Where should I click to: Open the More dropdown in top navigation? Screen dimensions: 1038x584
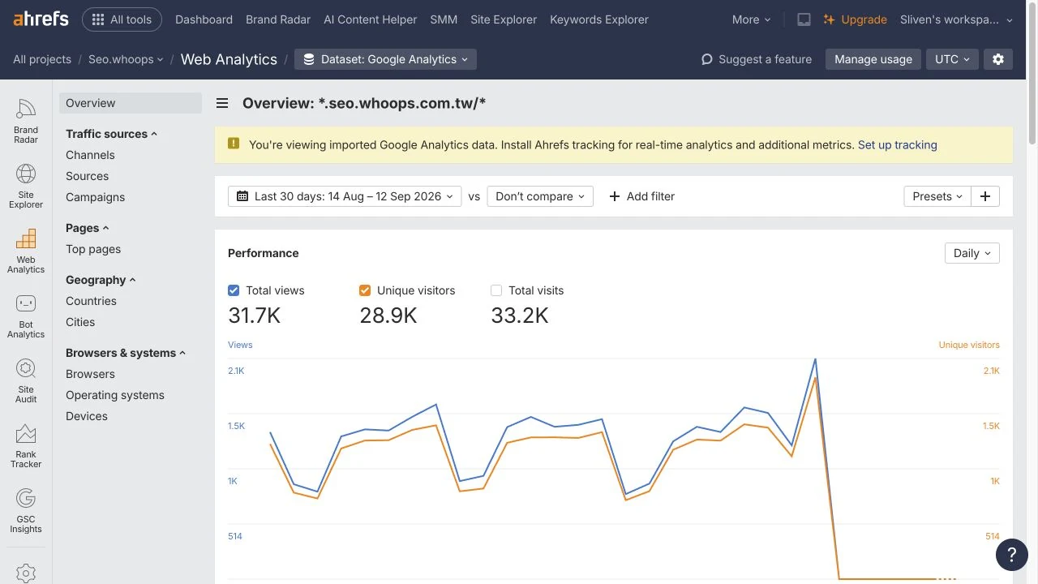click(x=751, y=19)
